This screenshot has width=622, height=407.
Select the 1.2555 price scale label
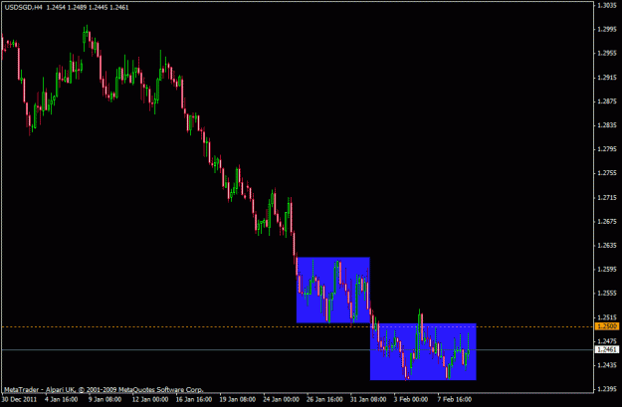pos(607,293)
